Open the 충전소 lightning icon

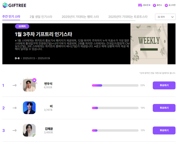point(154,5)
